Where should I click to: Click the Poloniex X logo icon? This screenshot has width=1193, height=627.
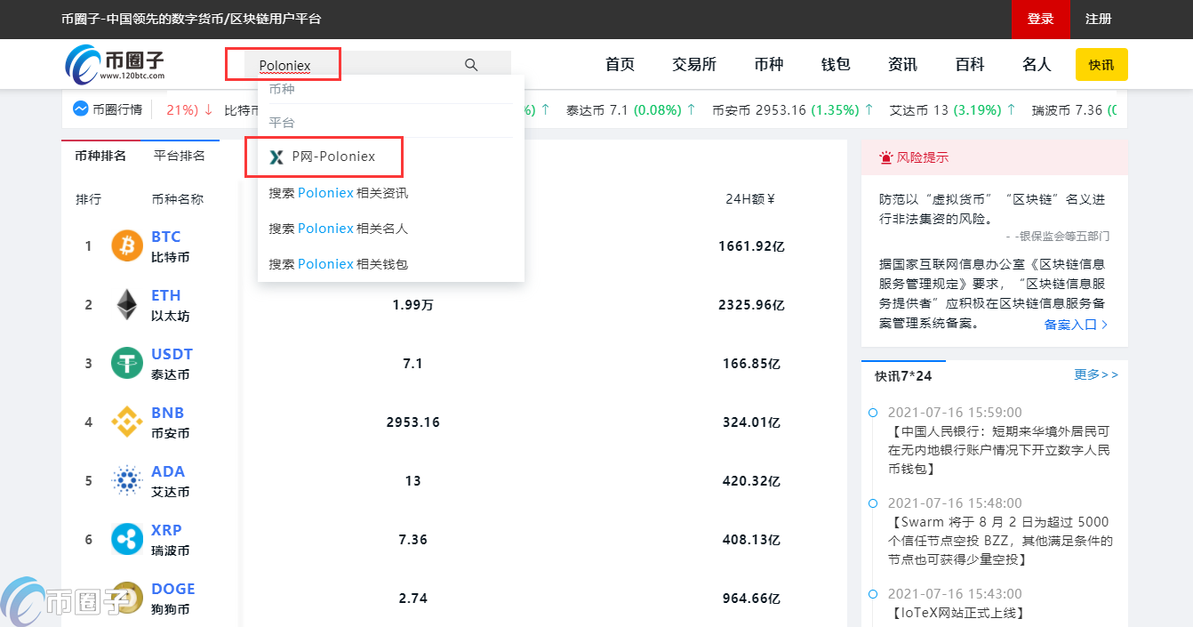276,157
